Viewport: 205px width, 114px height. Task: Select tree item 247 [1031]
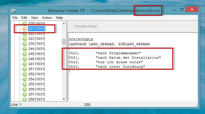37,64
